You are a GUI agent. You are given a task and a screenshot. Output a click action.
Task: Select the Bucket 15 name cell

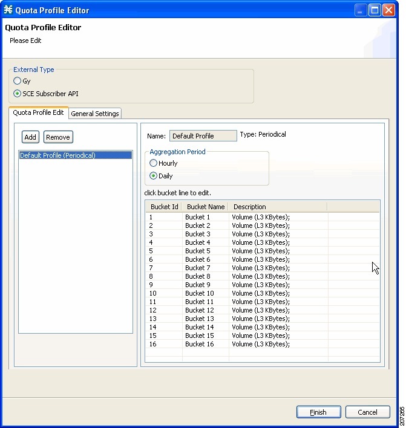[206, 336]
